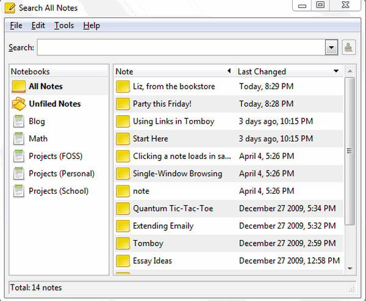Click note icon beside Essay Ideas

pos(123,261)
